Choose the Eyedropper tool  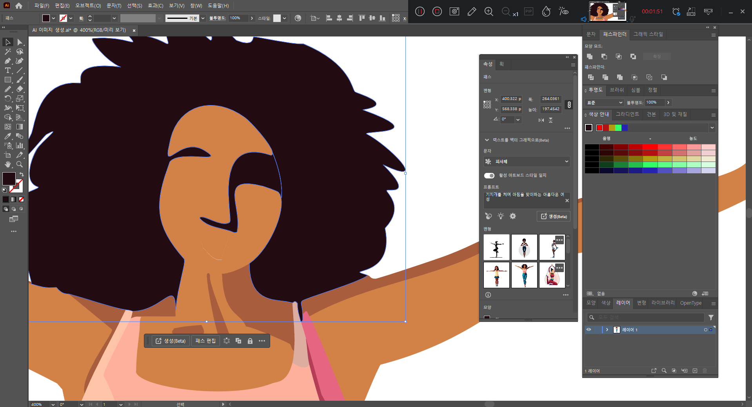(7, 136)
